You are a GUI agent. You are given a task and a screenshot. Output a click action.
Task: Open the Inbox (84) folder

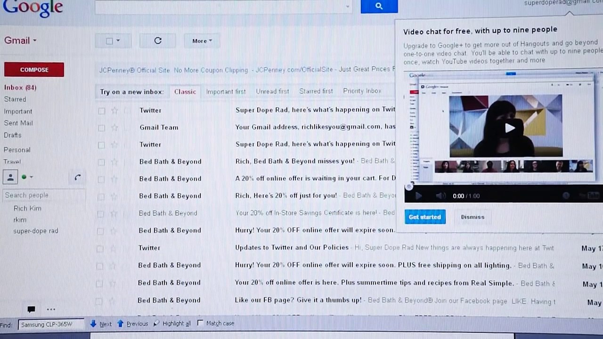pos(20,88)
